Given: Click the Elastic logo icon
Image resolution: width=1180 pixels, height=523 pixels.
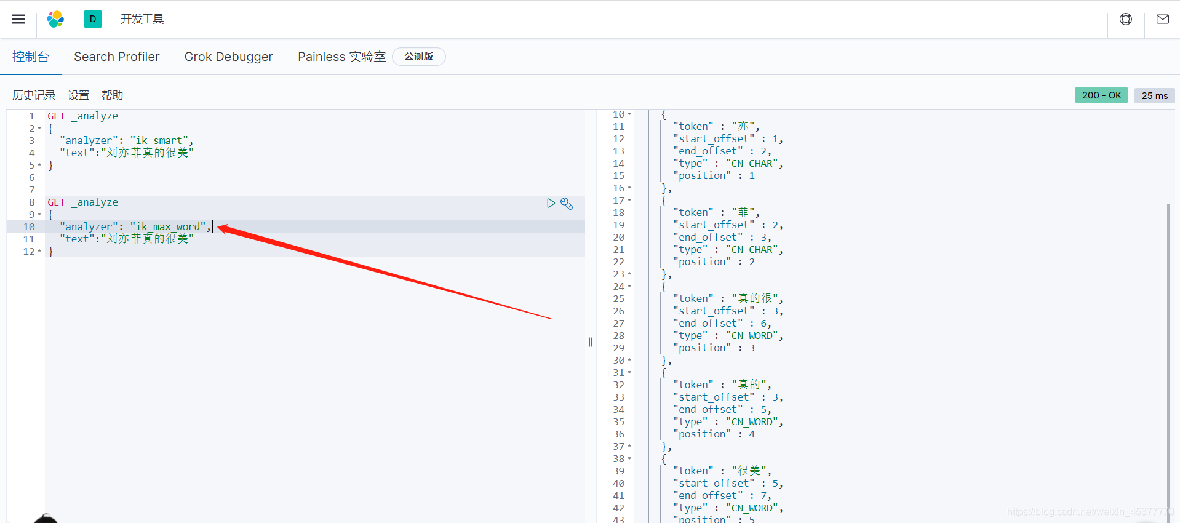Looking at the screenshot, I should [x=55, y=19].
